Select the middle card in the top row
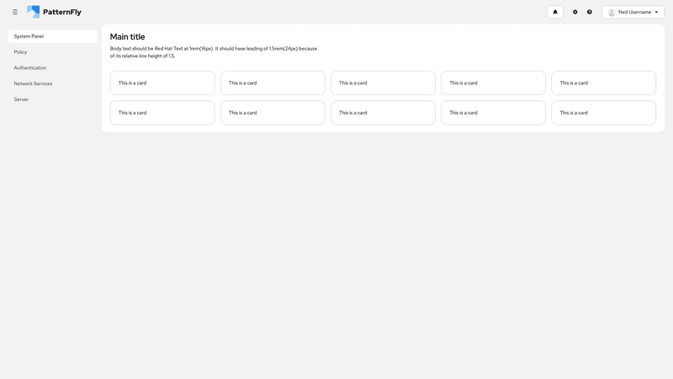Viewport: 673px width, 379px height. [383, 83]
